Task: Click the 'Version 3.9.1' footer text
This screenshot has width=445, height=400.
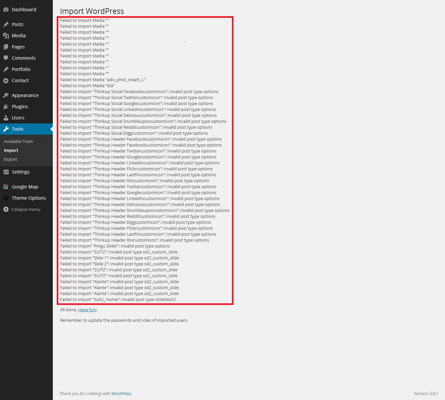Action: pos(426,393)
